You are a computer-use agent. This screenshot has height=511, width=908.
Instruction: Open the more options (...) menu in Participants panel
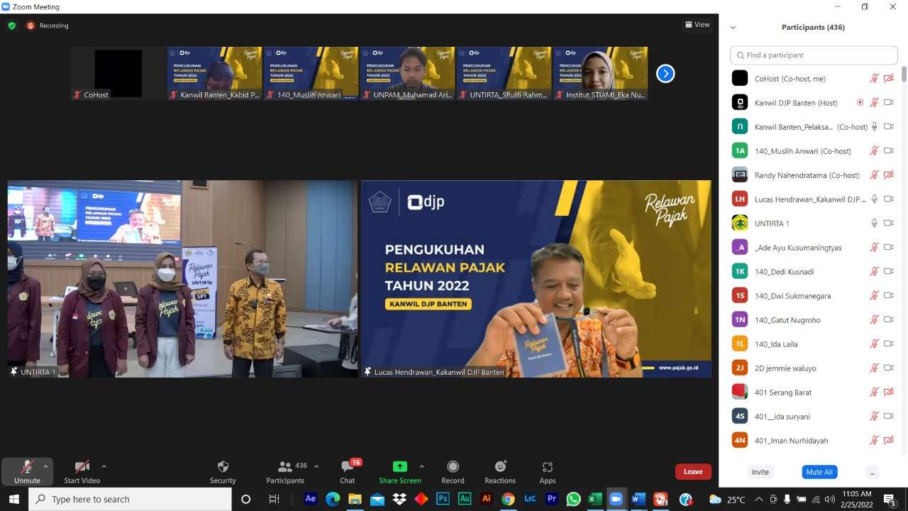coord(873,472)
